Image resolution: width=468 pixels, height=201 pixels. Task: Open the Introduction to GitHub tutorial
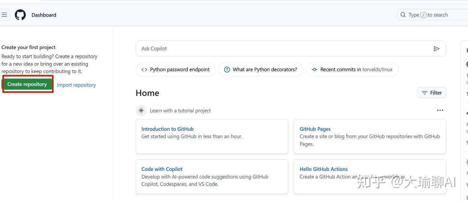coord(168,129)
